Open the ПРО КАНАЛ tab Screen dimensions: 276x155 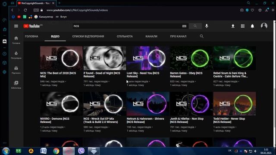pos(178,36)
